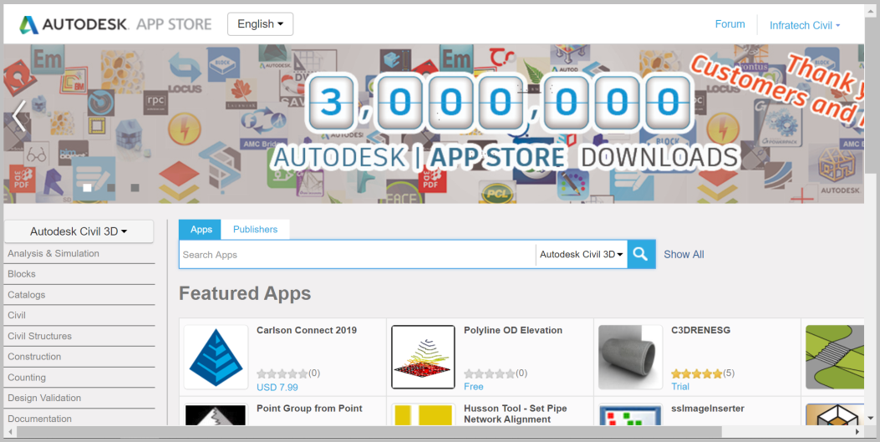The width and height of the screenshot is (880, 442).
Task: Switch to the Publishers tab
Action: 256,230
